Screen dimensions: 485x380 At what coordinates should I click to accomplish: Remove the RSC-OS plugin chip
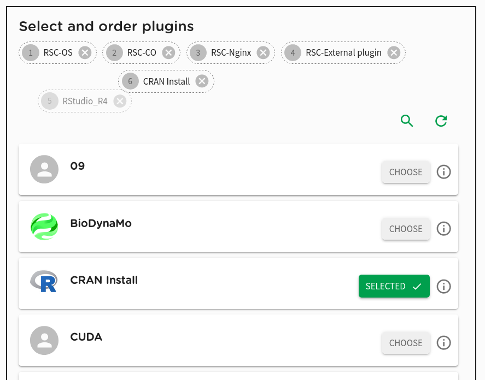click(x=85, y=53)
